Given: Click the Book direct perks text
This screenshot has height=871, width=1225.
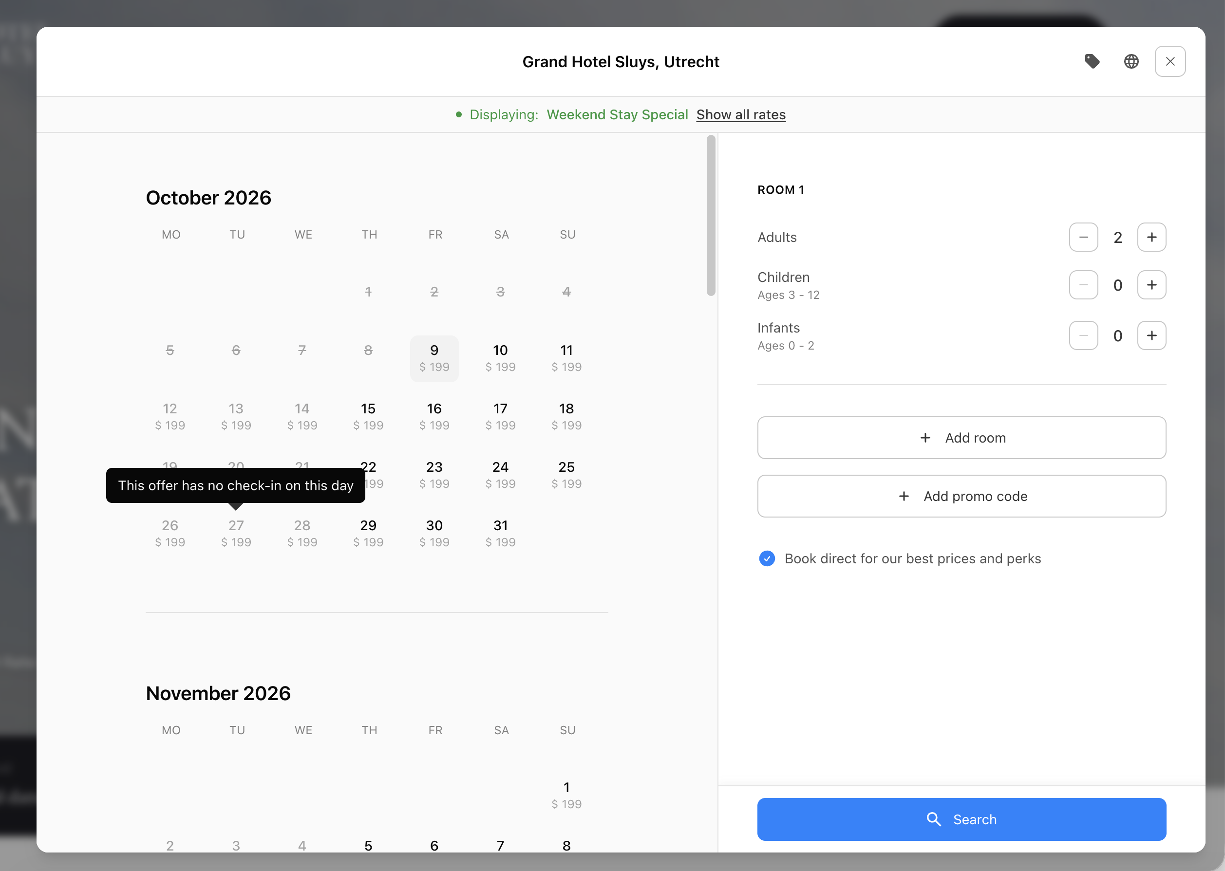Looking at the screenshot, I should [912, 558].
